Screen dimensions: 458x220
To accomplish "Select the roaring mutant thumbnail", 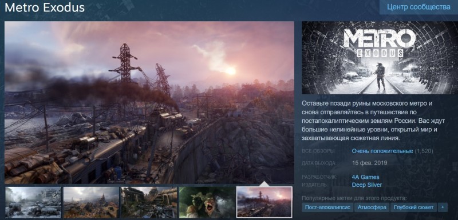I will click(x=207, y=202).
